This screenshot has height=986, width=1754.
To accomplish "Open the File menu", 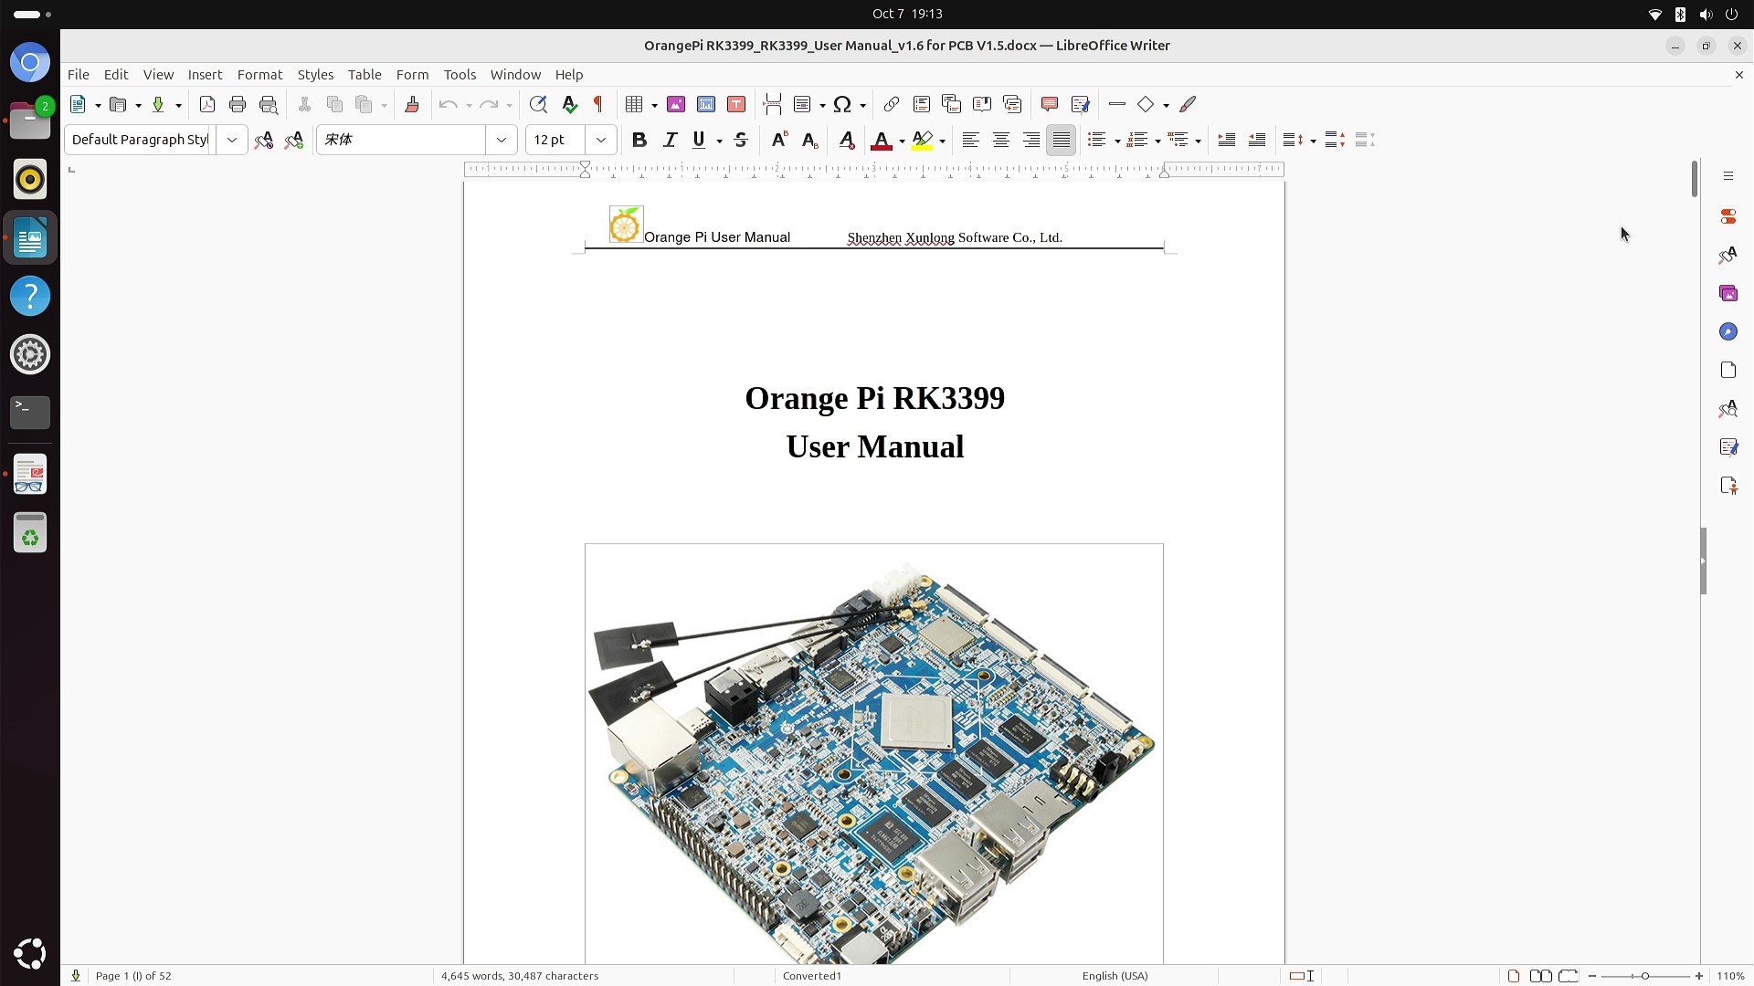I will point(79,75).
